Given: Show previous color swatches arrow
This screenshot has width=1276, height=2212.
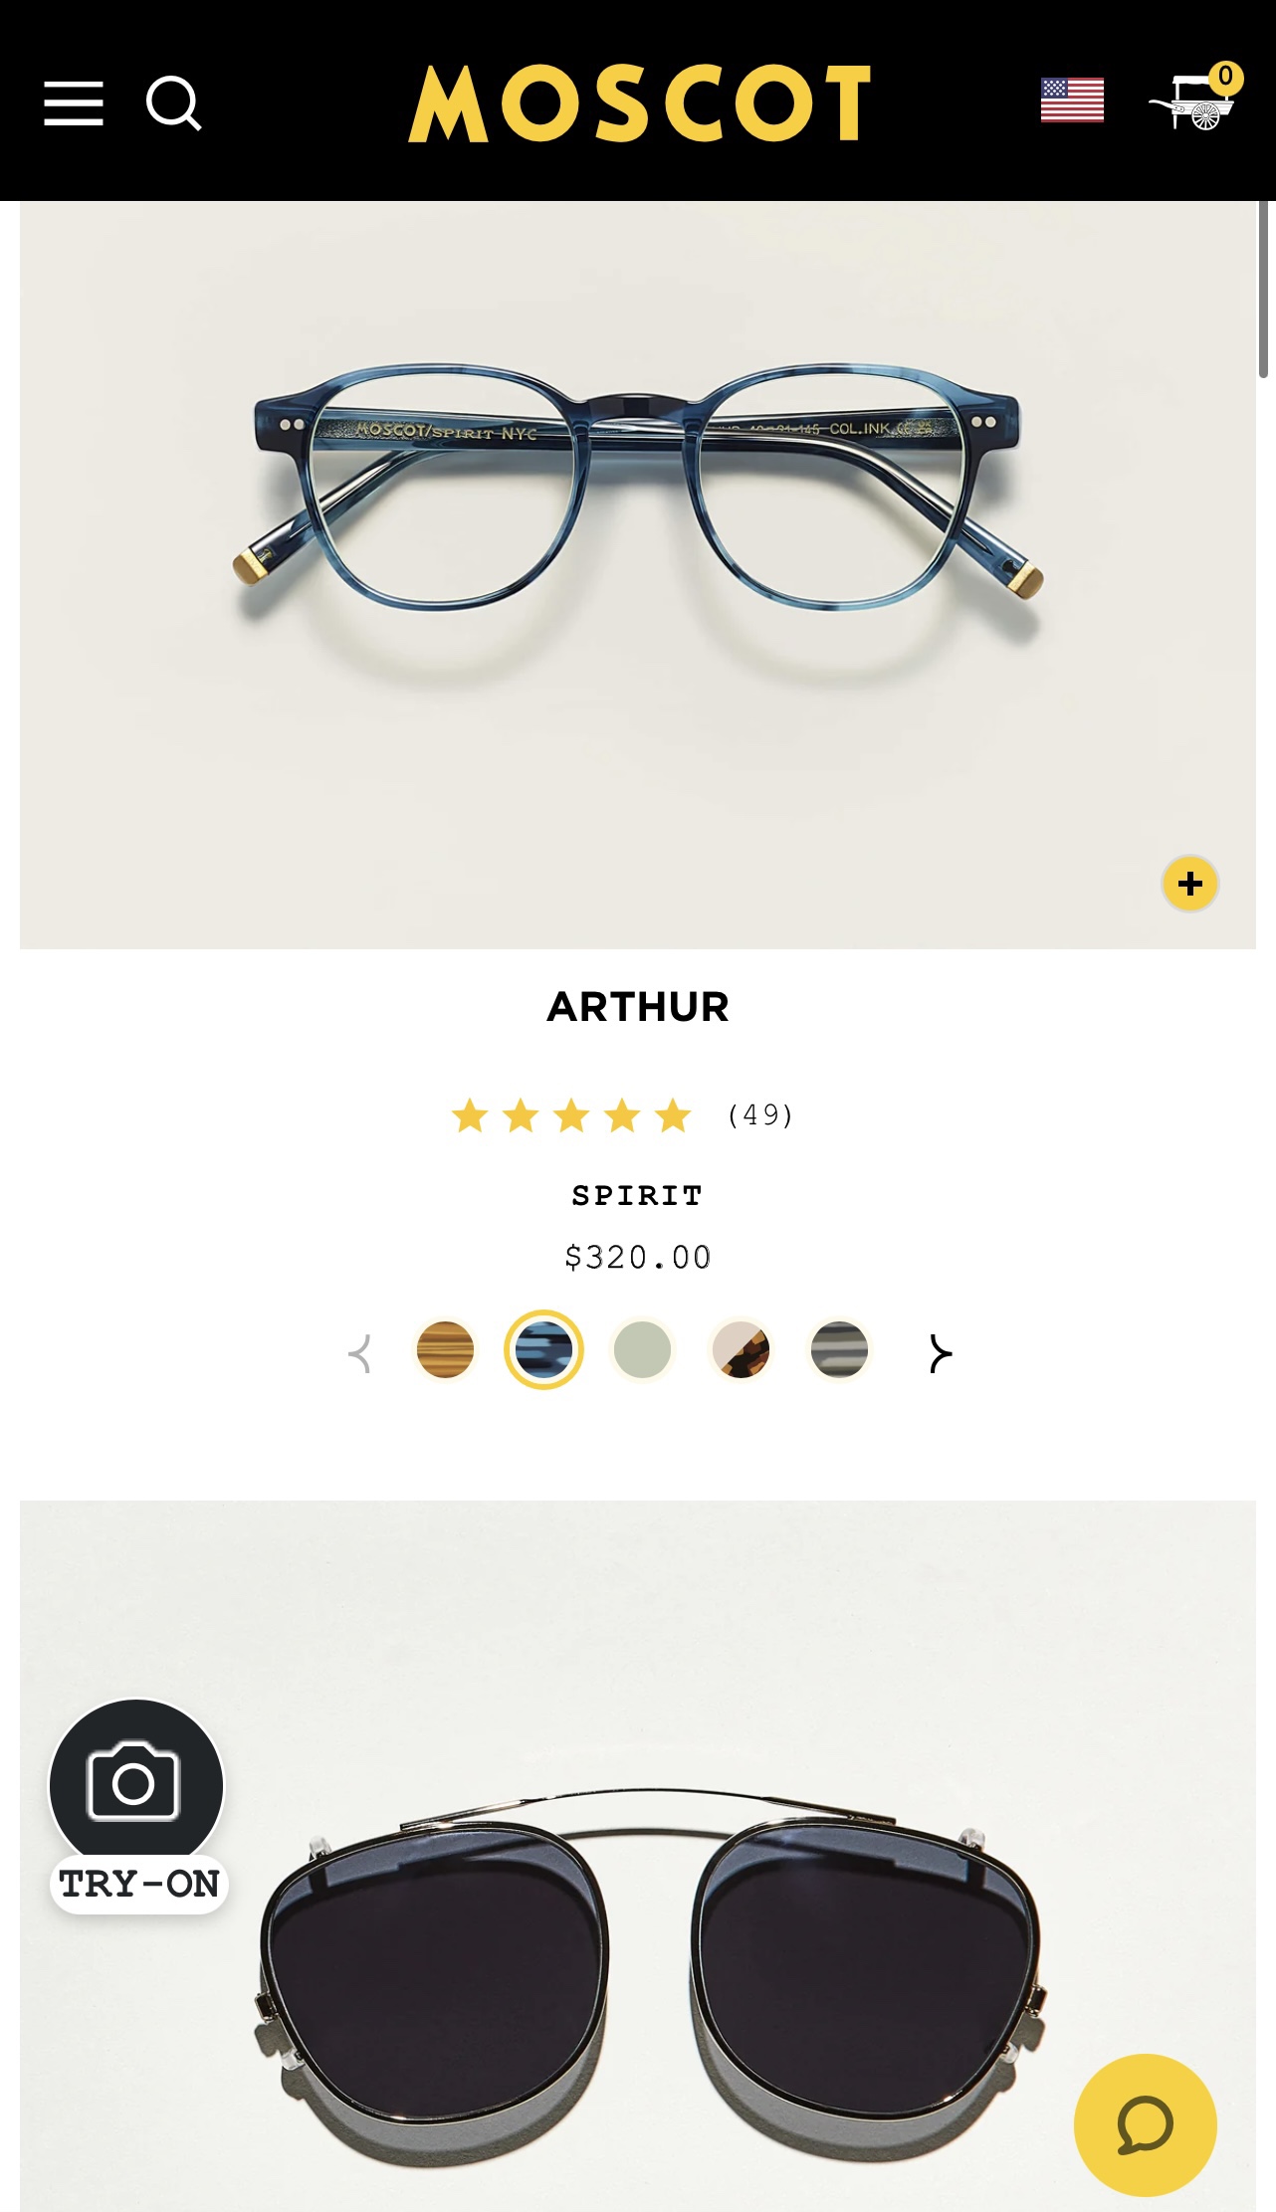Looking at the screenshot, I should click(x=360, y=1353).
